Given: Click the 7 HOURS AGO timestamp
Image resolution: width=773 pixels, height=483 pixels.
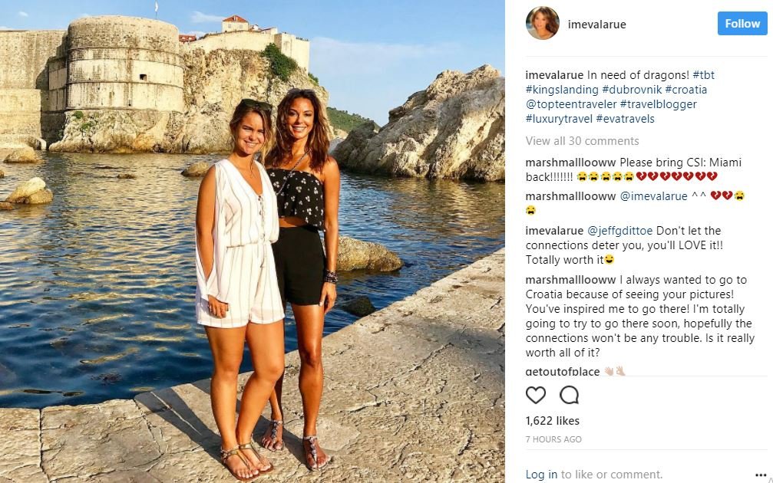Looking at the screenshot, I should tap(553, 439).
